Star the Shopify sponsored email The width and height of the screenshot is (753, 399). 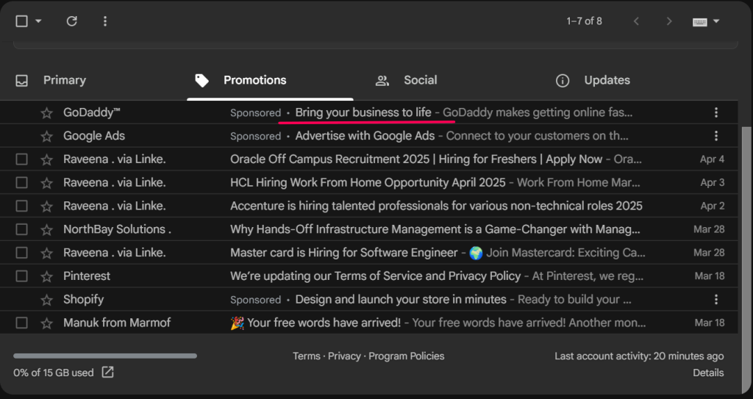[x=46, y=300]
